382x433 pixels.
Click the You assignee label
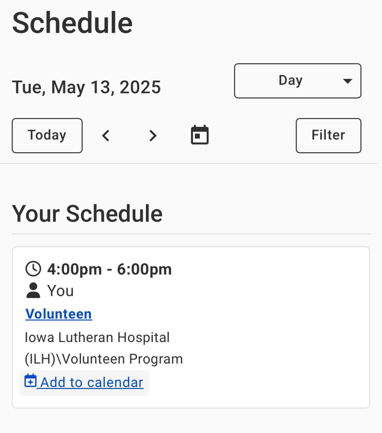pos(60,291)
